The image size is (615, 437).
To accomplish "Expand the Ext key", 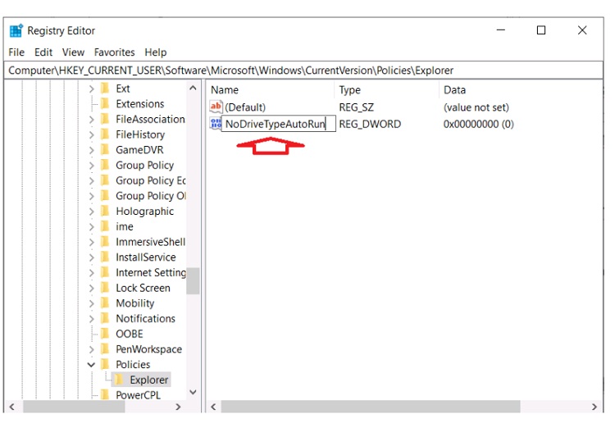I will tap(91, 89).
